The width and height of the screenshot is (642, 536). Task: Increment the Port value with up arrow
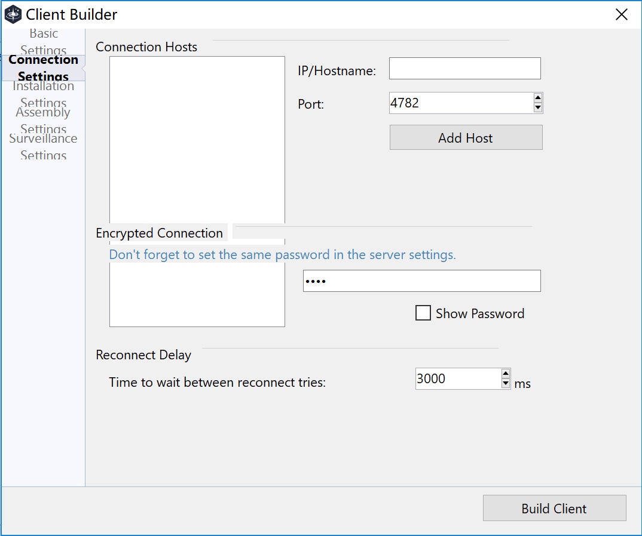click(x=537, y=97)
